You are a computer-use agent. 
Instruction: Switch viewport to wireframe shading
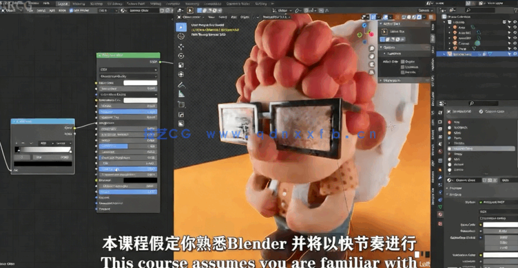[x=404, y=17]
